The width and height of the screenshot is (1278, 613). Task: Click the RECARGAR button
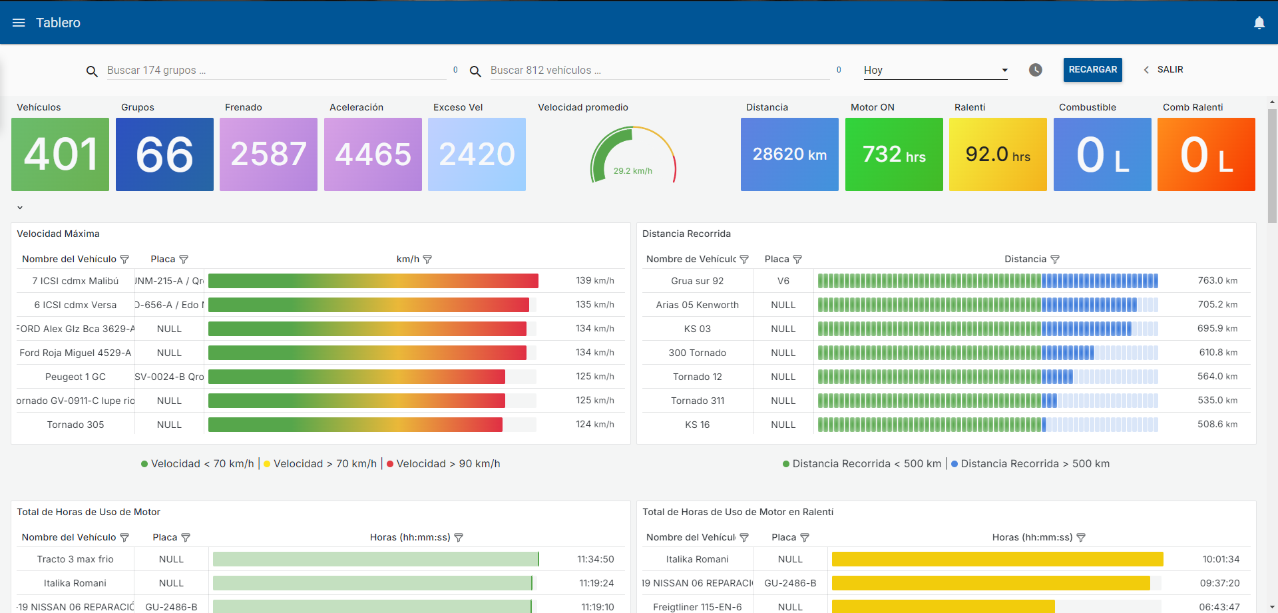click(x=1093, y=70)
